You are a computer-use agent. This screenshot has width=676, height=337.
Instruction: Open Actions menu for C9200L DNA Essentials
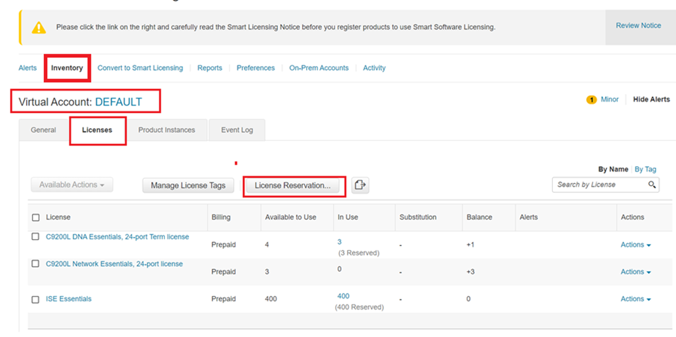636,244
